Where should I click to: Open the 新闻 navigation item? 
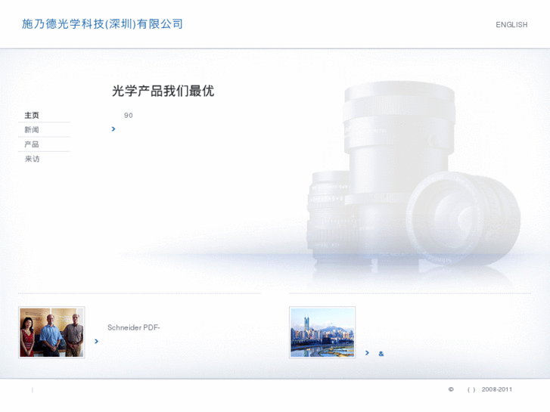[x=32, y=130]
